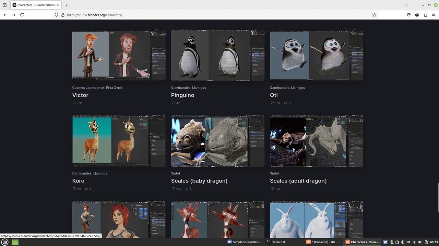
Task: Reload the current page
Action: (22, 15)
